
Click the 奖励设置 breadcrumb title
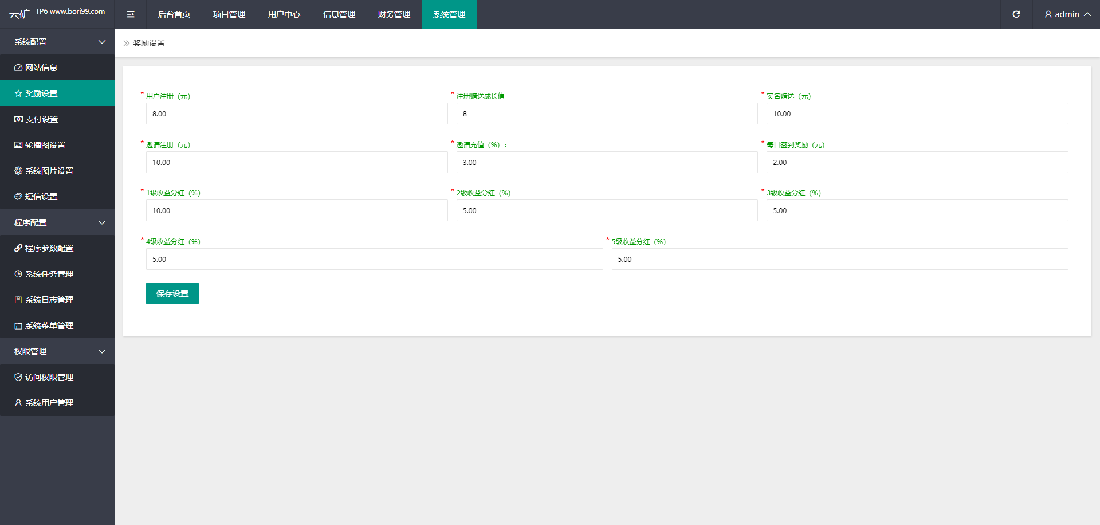tap(149, 43)
